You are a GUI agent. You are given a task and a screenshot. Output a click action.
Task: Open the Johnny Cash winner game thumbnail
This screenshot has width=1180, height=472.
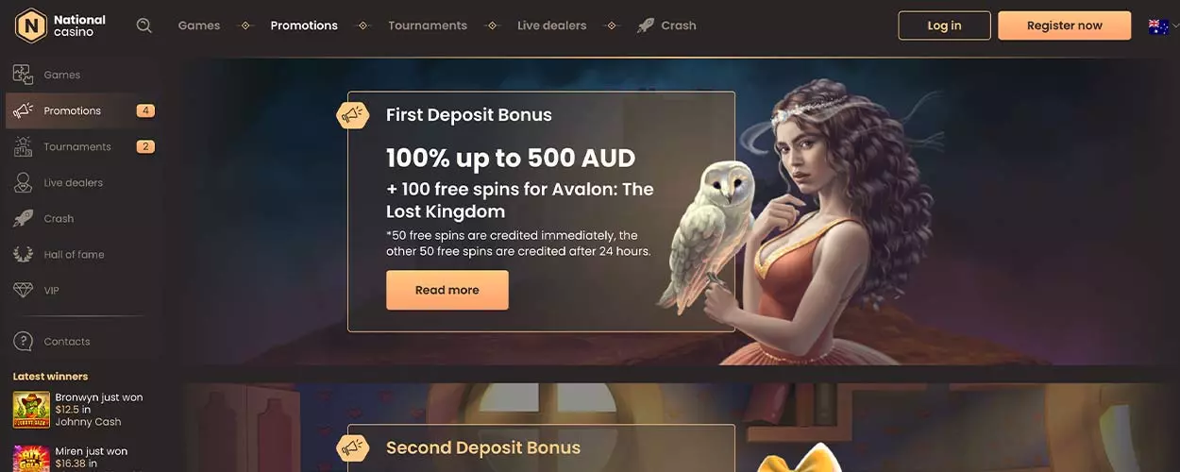(31, 410)
